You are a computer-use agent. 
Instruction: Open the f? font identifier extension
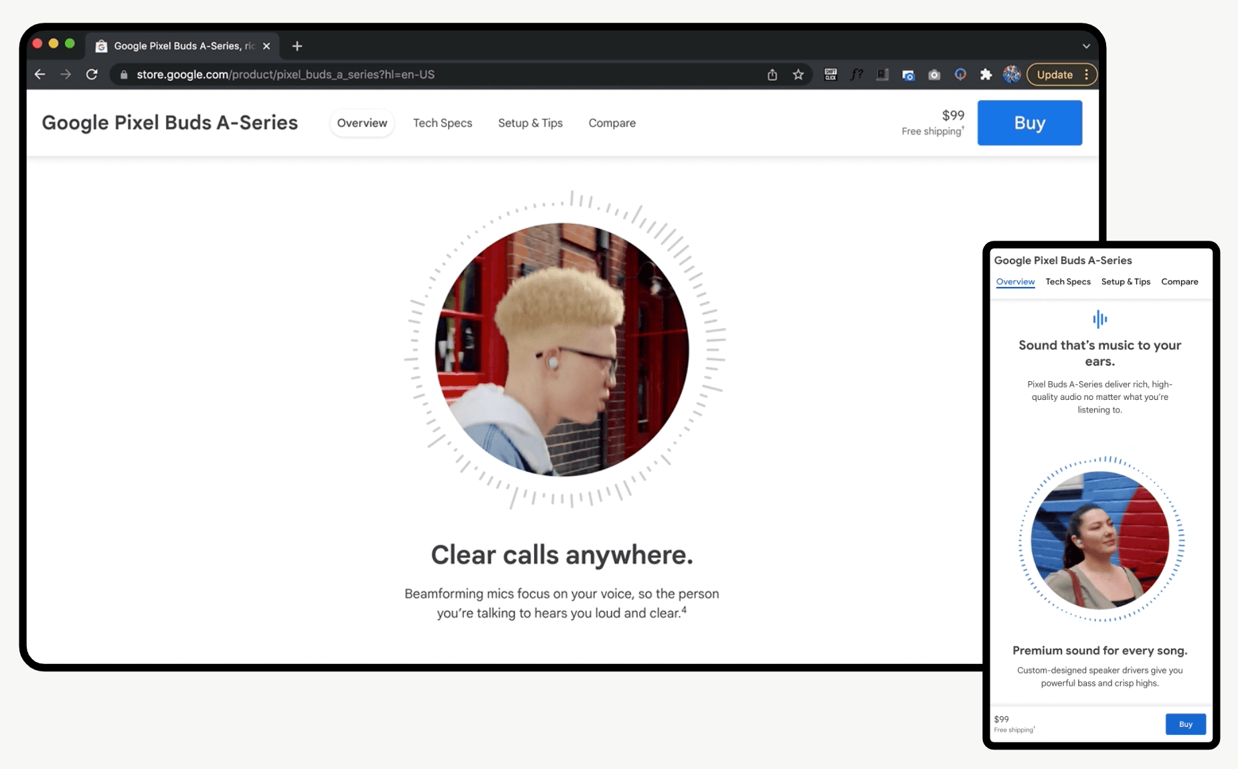click(x=857, y=74)
